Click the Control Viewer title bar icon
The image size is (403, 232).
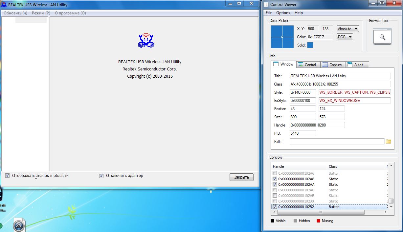(x=266, y=4)
